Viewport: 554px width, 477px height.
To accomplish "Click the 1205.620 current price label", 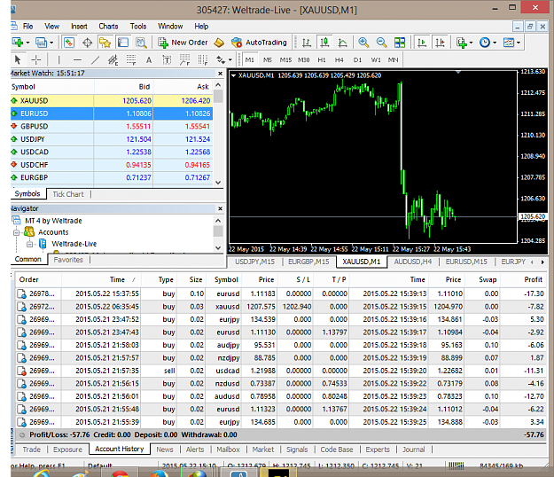I will (x=533, y=216).
